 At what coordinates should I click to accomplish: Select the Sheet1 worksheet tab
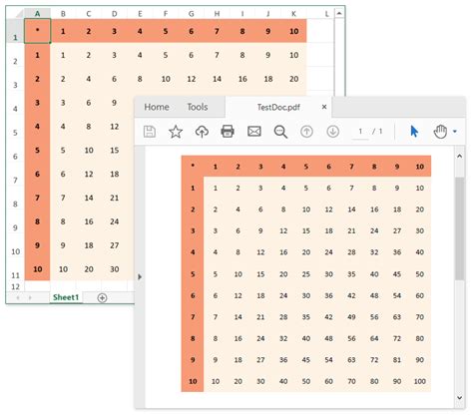pos(66,297)
